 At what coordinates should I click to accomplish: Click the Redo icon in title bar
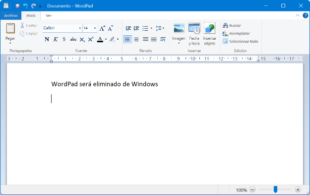click(x=33, y=6)
